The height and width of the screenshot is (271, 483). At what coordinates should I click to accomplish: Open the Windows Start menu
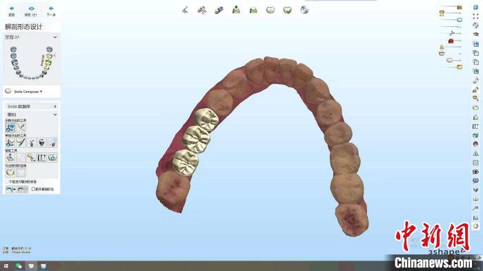point(6,265)
